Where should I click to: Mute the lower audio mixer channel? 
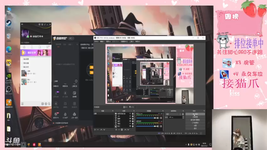click(158, 126)
